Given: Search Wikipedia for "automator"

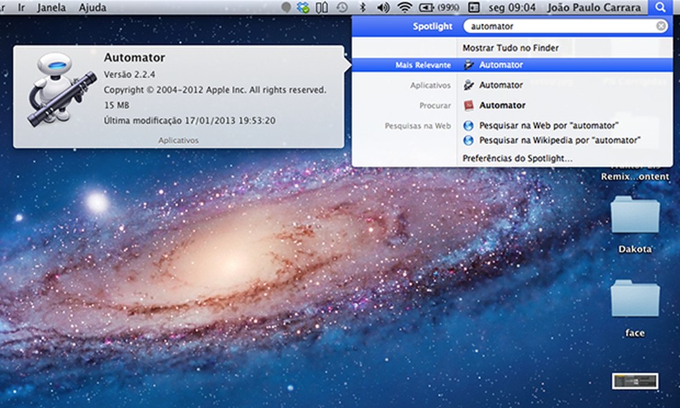Looking at the screenshot, I should (x=560, y=140).
